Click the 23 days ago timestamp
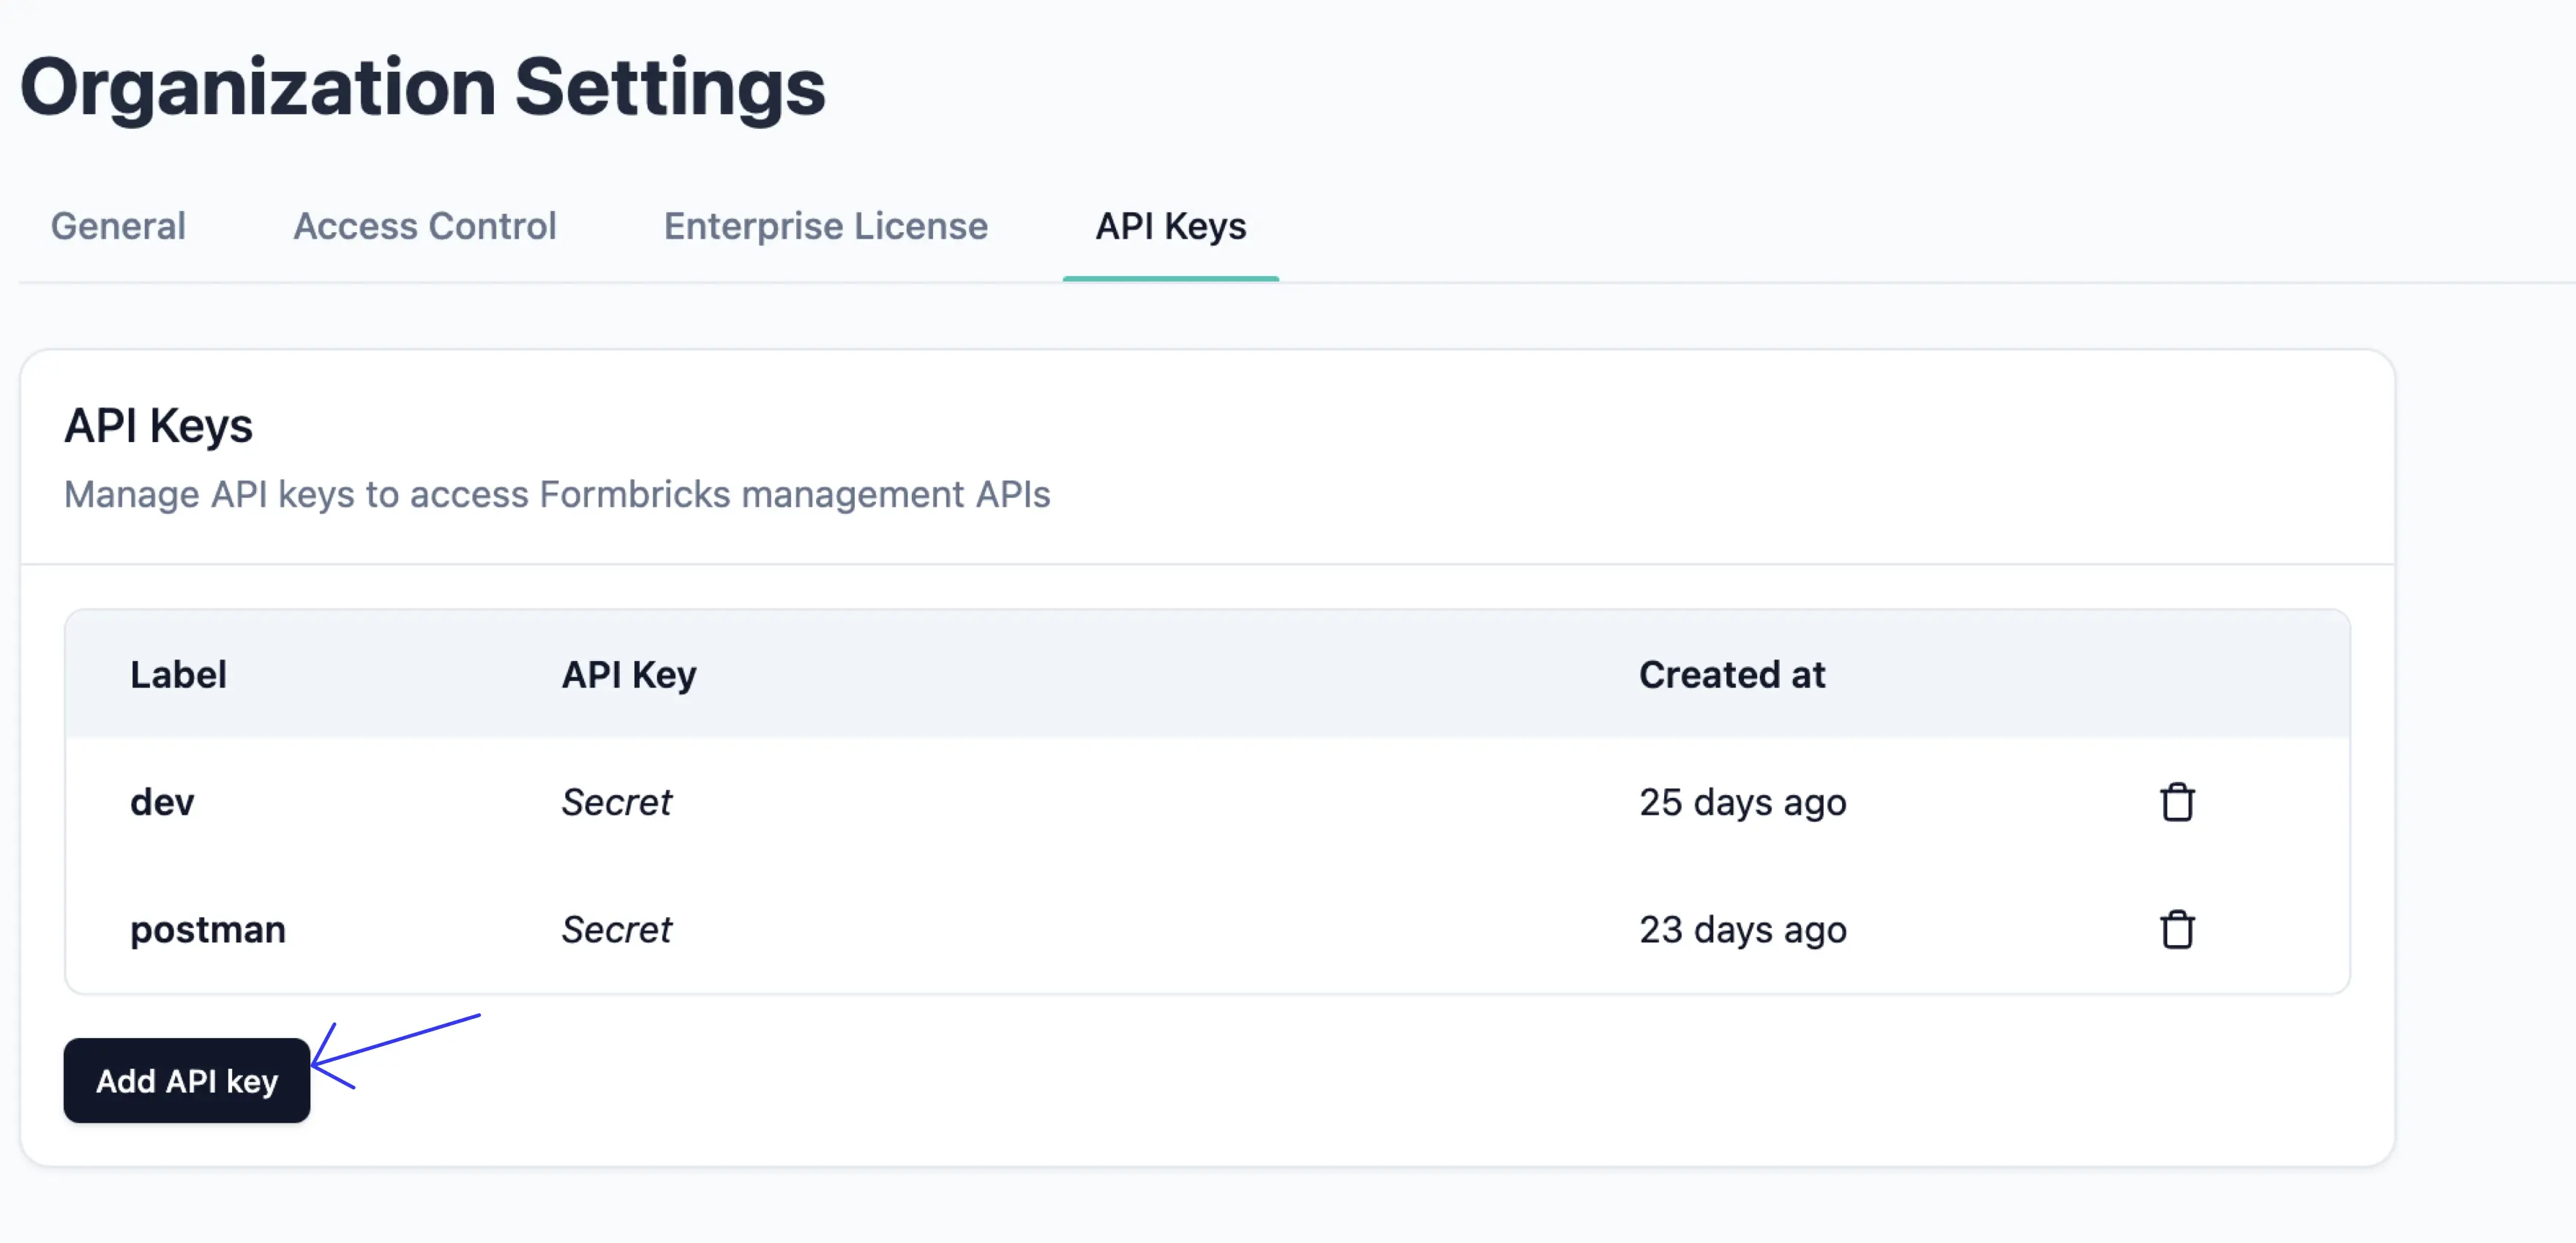2576x1243 pixels. tap(1742, 929)
